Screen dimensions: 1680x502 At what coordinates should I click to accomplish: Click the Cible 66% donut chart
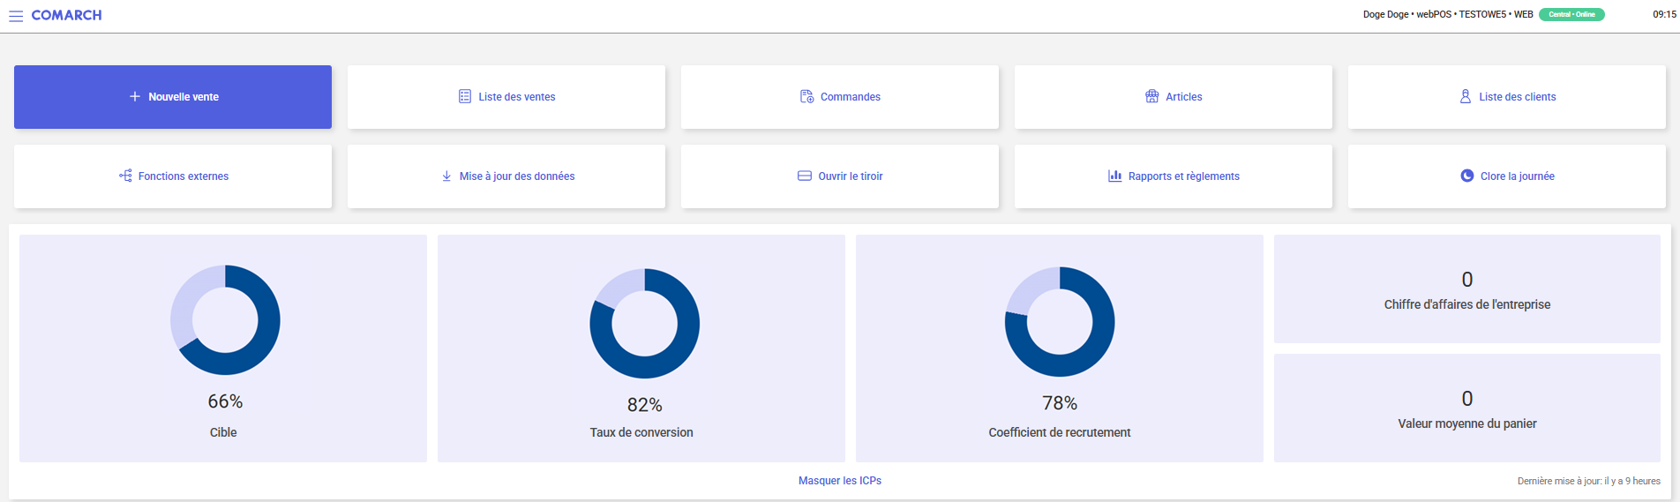point(225,320)
